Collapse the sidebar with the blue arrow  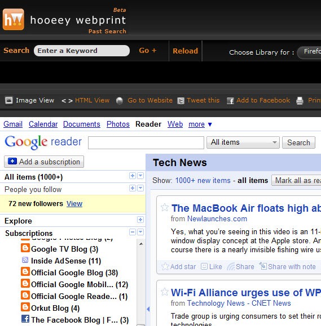tap(148, 309)
